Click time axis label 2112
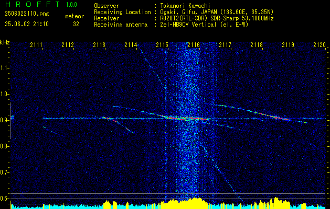 [x=68, y=45]
